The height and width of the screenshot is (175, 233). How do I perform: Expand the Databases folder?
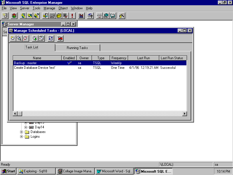(22, 132)
